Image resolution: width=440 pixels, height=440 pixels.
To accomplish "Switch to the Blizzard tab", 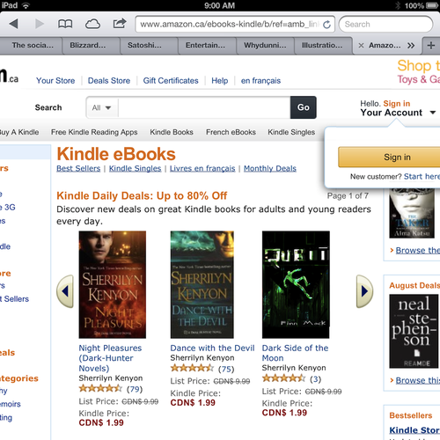I will point(88,46).
